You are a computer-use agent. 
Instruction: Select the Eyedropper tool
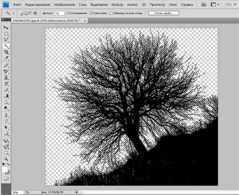(x=6, y=58)
